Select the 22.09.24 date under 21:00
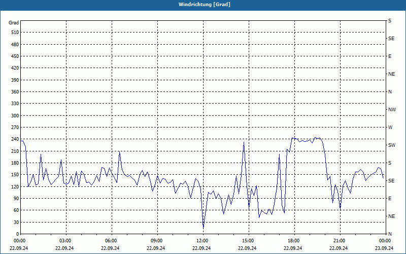The image size is (406, 254). pyautogui.click(x=339, y=248)
